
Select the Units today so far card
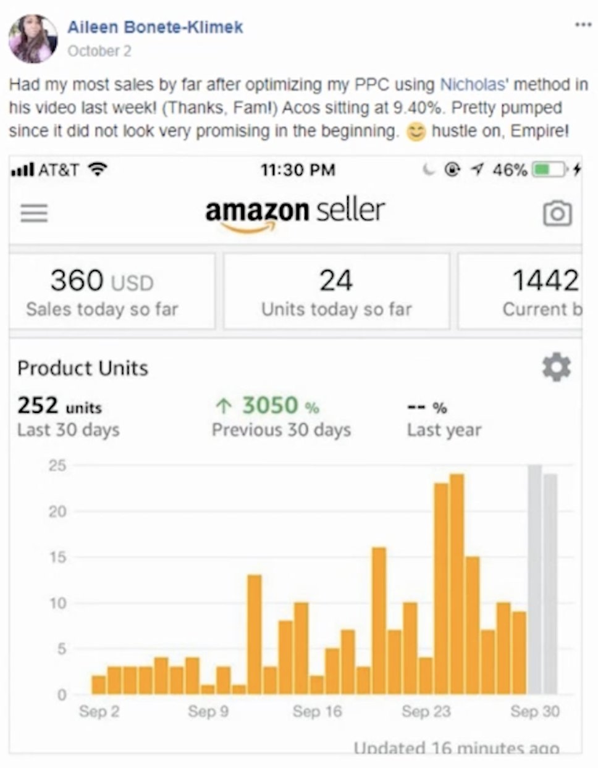pyautogui.click(x=336, y=291)
